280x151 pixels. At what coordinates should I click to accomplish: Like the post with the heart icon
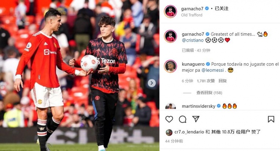click(x=169, y=119)
